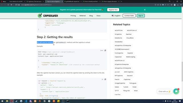Viewport: 183px width, 103px height.
Task: Go back to previous page
Action: [x=2, y=5]
